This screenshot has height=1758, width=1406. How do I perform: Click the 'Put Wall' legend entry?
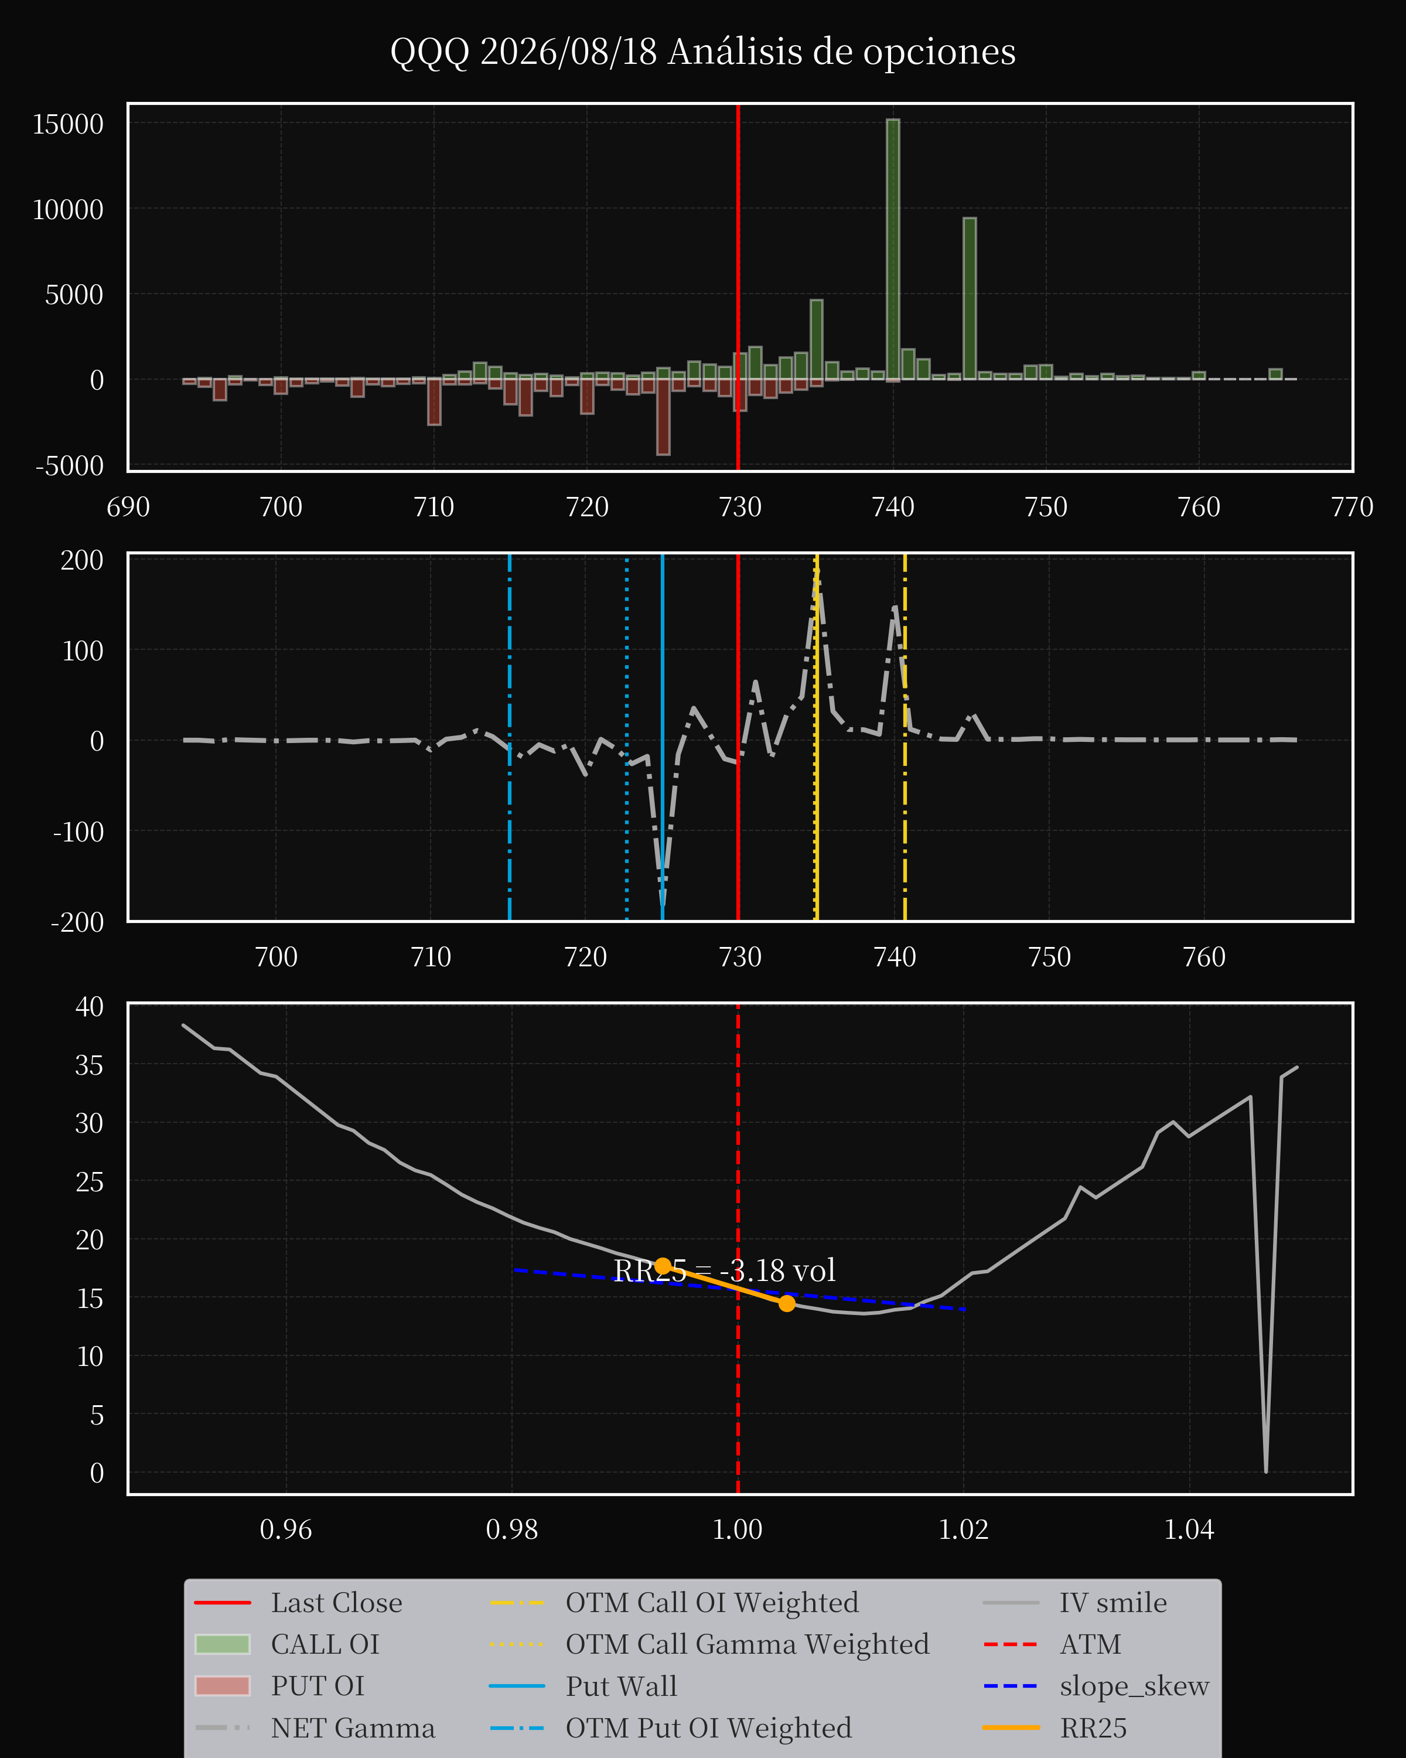[583, 1685]
